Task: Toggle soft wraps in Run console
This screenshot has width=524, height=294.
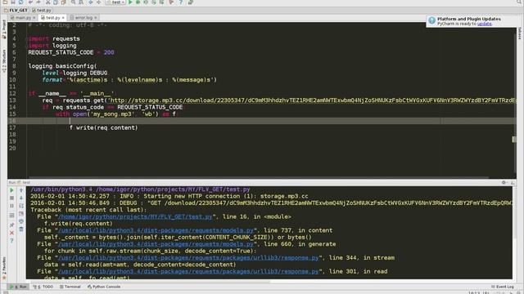Action: pos(21,206)
